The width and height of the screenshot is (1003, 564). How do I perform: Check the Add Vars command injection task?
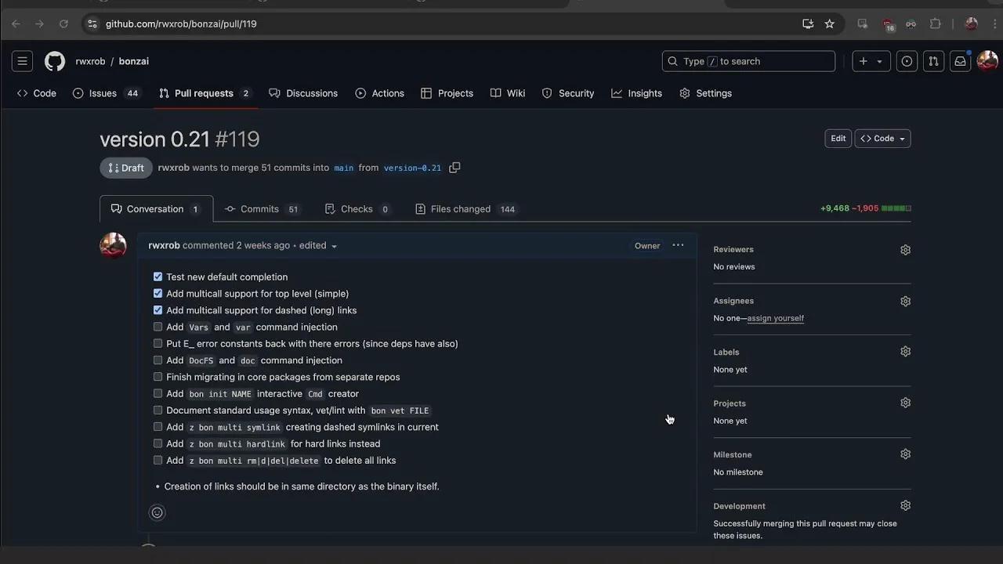tap(158, 327)
